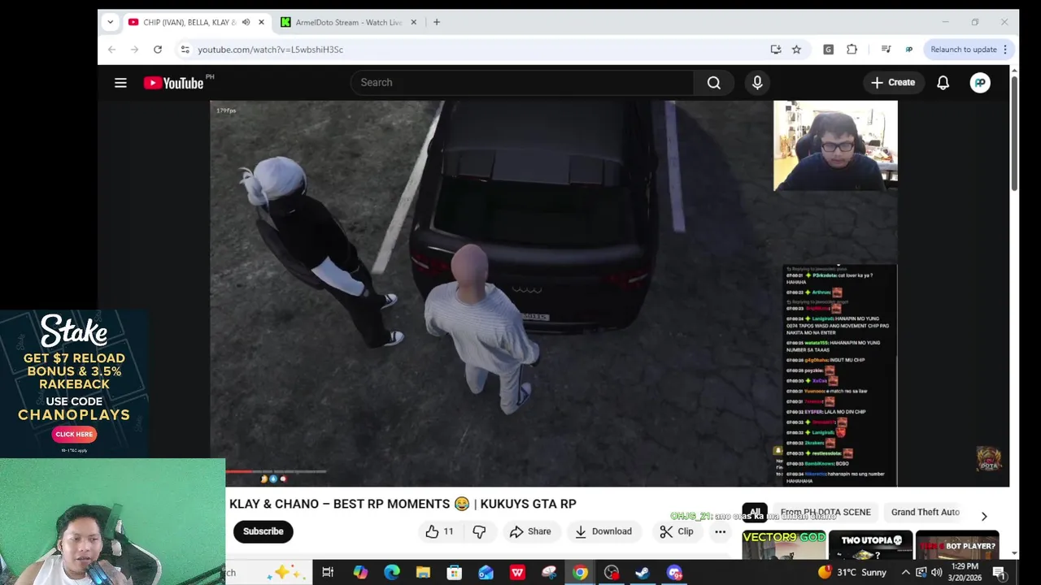The height and width of the screenshot is (585, 1041).
Task: Mute the YouTube tab audio icon
Action: click(x=246, y=22)
